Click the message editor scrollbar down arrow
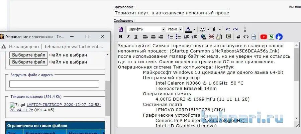The height and width of the screenshot is (134, 301). pyautogui.click(x=297, y=118)
